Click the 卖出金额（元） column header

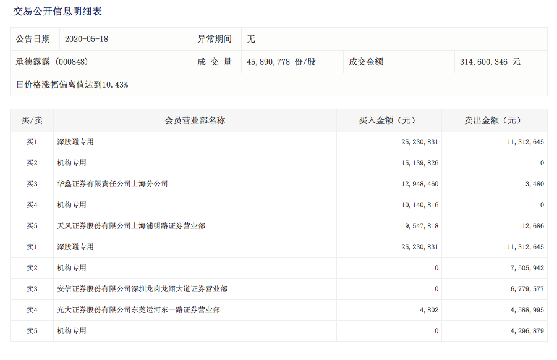pos(493,120)
